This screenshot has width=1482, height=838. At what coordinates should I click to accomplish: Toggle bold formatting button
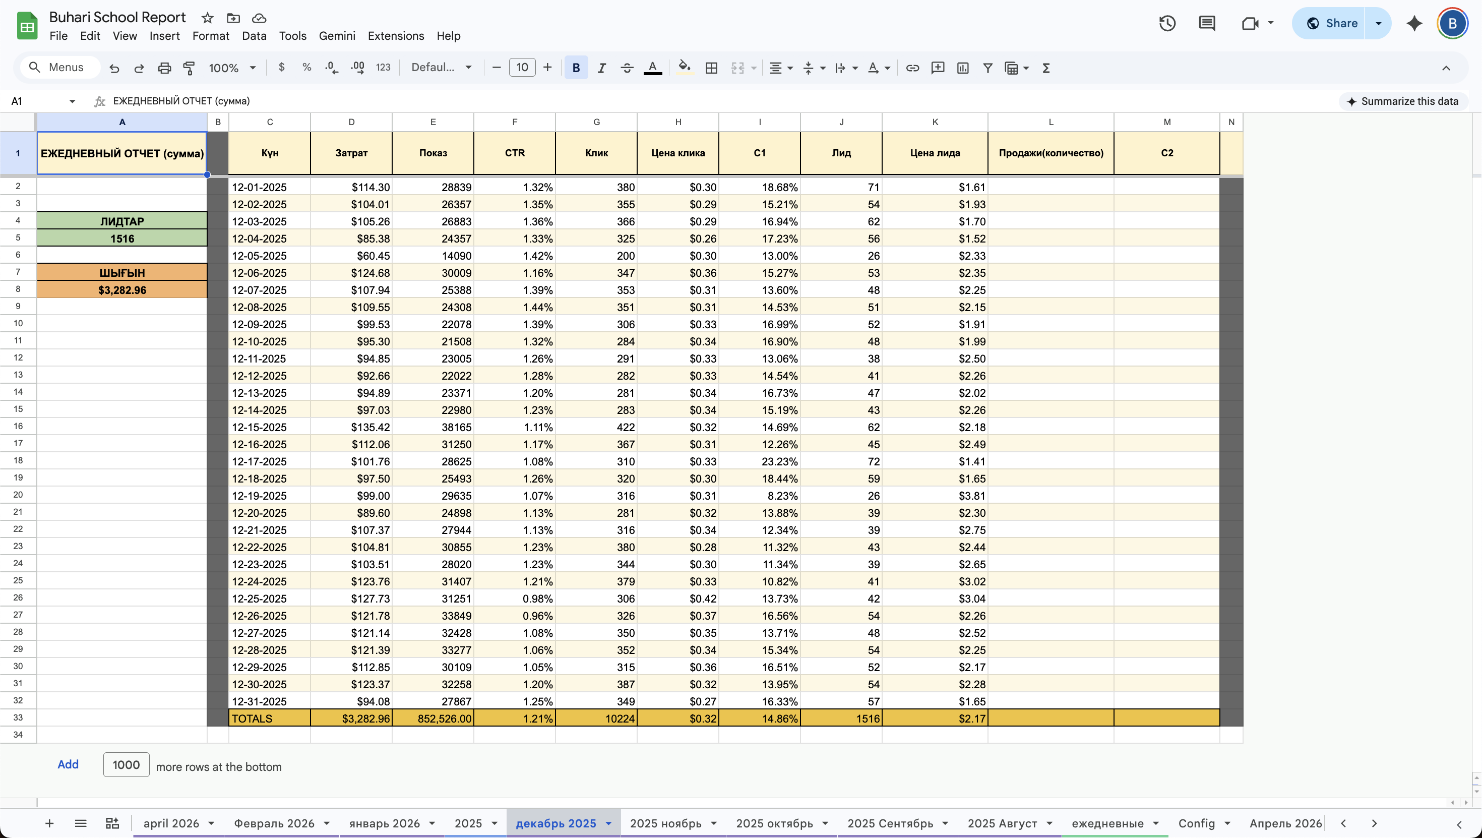(x=576, y=68)
